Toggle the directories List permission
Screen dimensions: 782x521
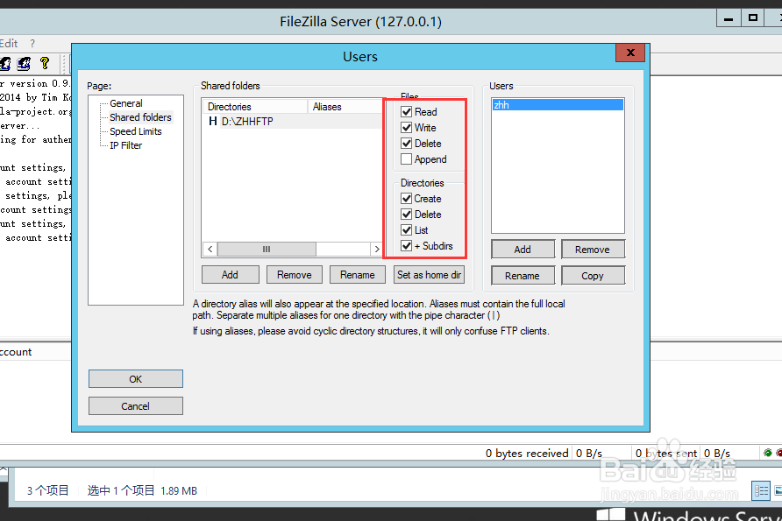[407, 230]
